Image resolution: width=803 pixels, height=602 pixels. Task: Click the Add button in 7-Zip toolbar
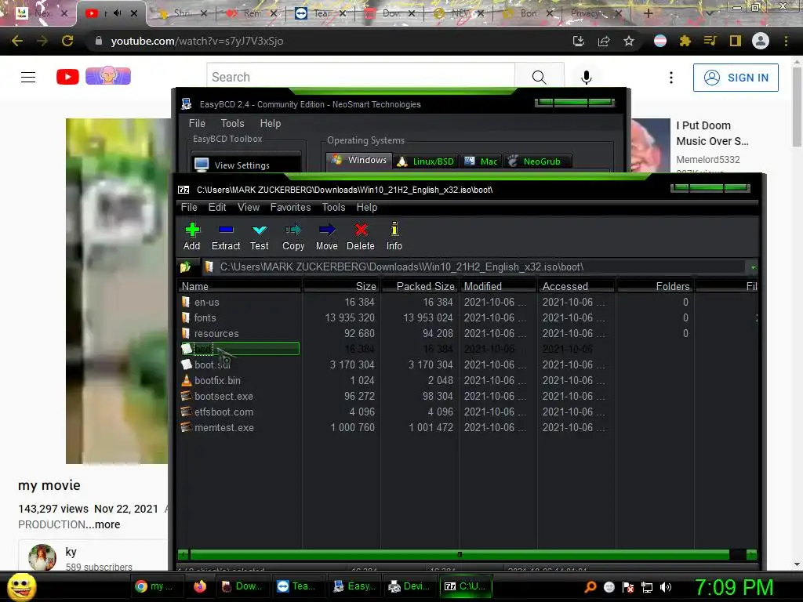192,237
